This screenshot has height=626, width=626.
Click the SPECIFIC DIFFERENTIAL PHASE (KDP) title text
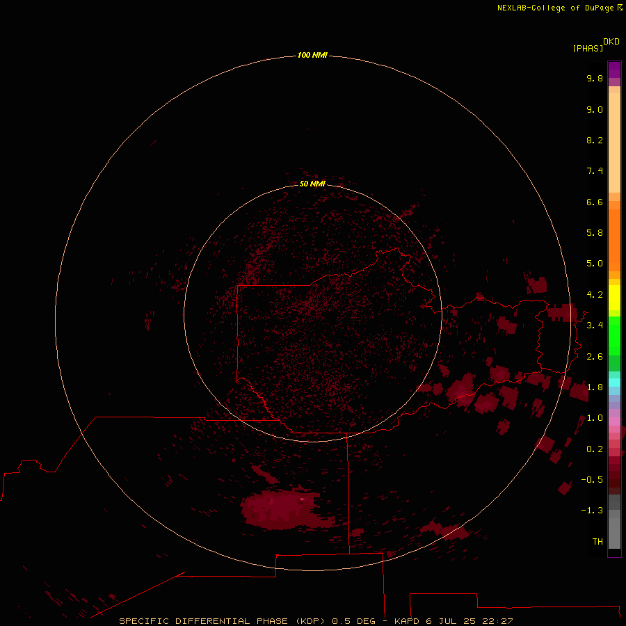click(x=223, y=621)
